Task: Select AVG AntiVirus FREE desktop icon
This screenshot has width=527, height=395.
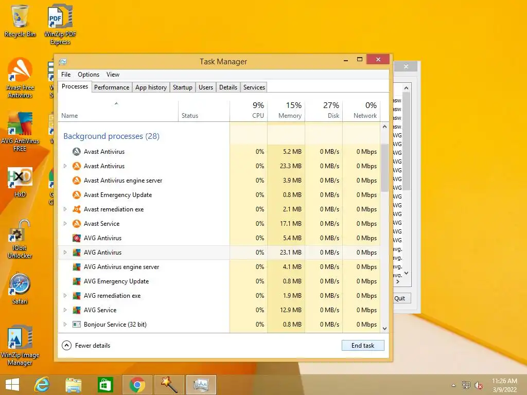Action: point(20,131)
